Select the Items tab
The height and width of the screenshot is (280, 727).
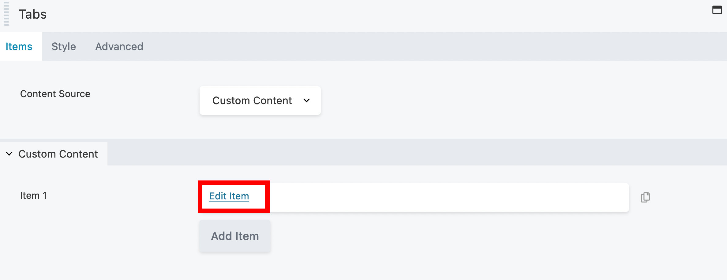tap(18, 46)
